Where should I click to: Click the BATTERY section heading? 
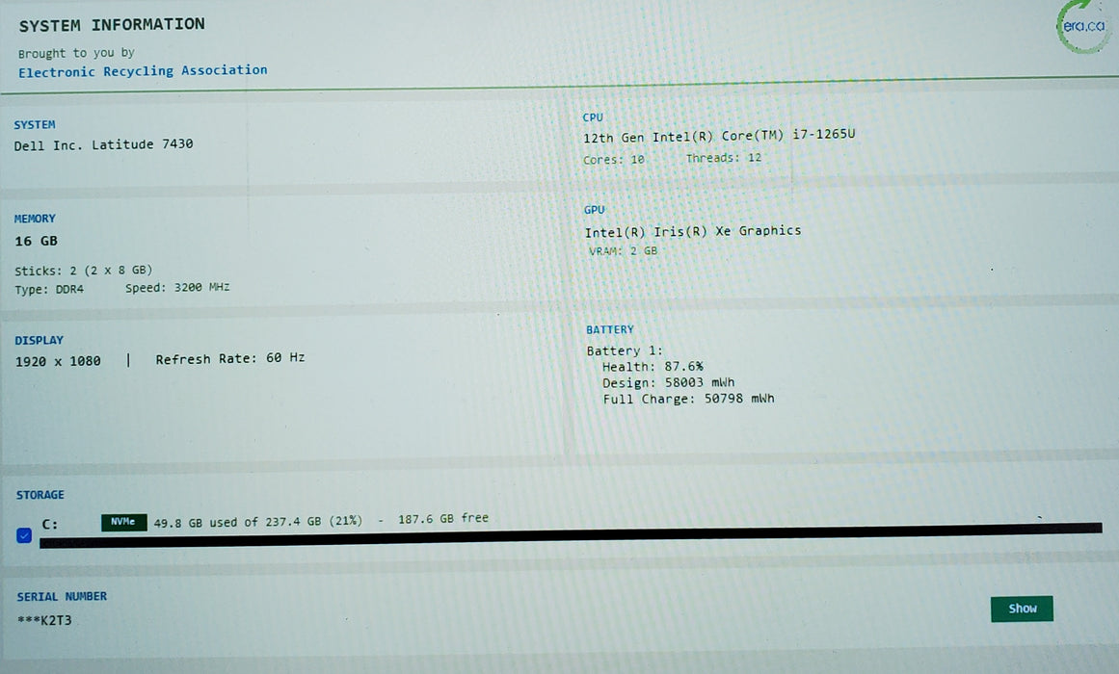(x=609, y=329)
